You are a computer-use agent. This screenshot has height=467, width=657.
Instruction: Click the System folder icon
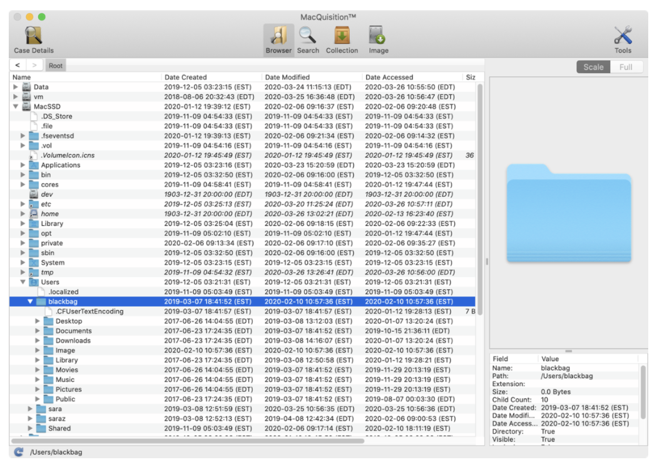point(34,262)
